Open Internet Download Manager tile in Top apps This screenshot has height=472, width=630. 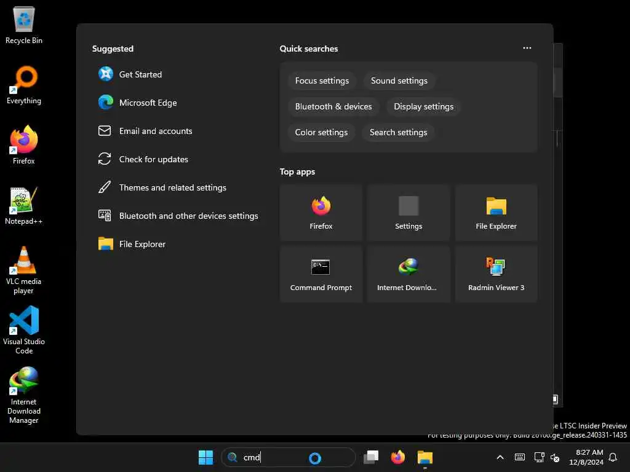[x=409, y=274]
